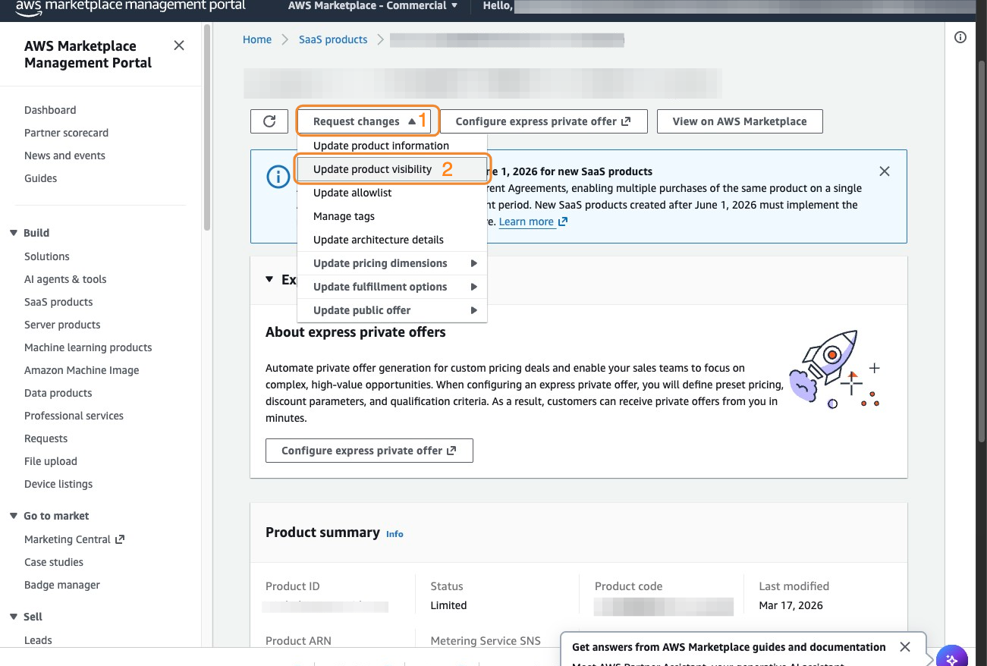The image size is (987, 666).
Task: Open Dashboard in the sidebar
Action: point(50,110)
